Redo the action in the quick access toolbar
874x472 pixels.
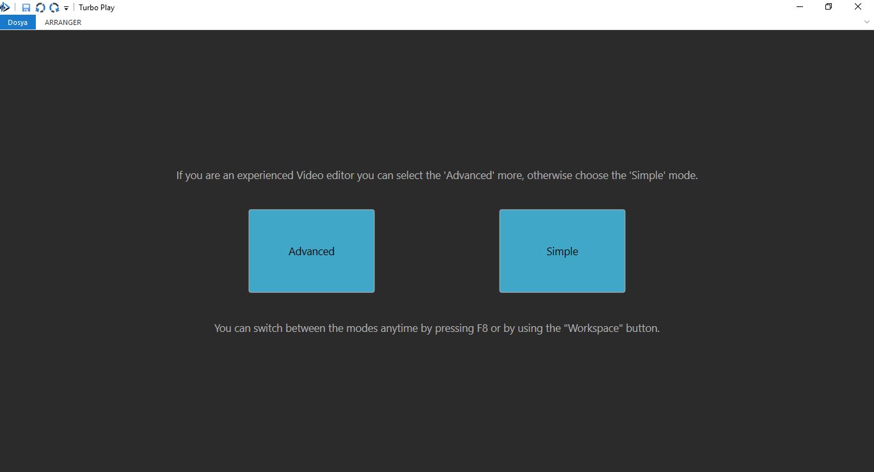[54, 8]
